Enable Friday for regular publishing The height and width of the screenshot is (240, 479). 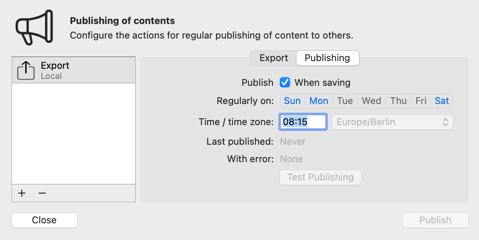coord(421,101)
